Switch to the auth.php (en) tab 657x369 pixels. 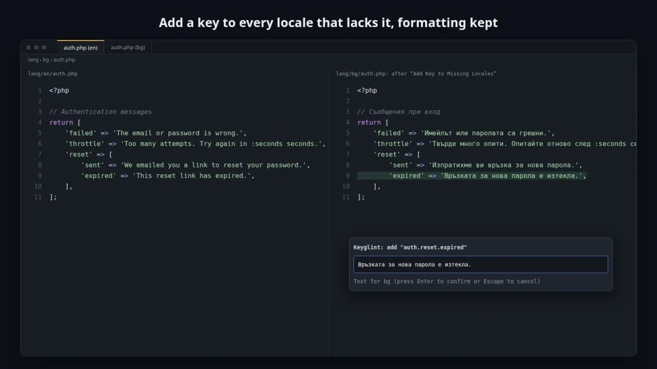pos(81,47)
